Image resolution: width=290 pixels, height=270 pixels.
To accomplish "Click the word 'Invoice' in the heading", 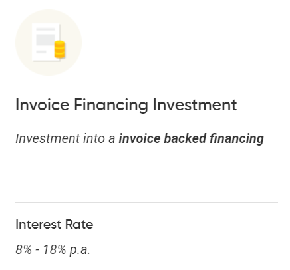I will point(43,105).
